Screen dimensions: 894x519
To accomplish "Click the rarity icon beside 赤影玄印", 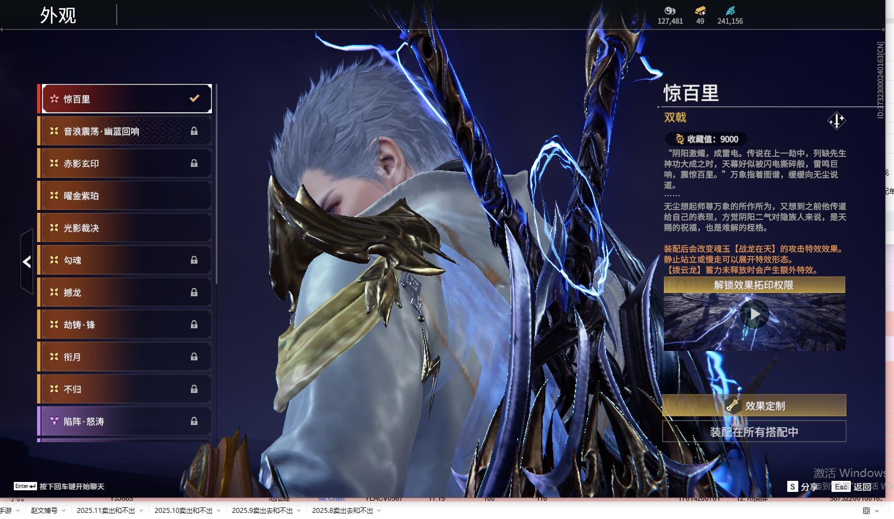I will [x=54, y=163].
